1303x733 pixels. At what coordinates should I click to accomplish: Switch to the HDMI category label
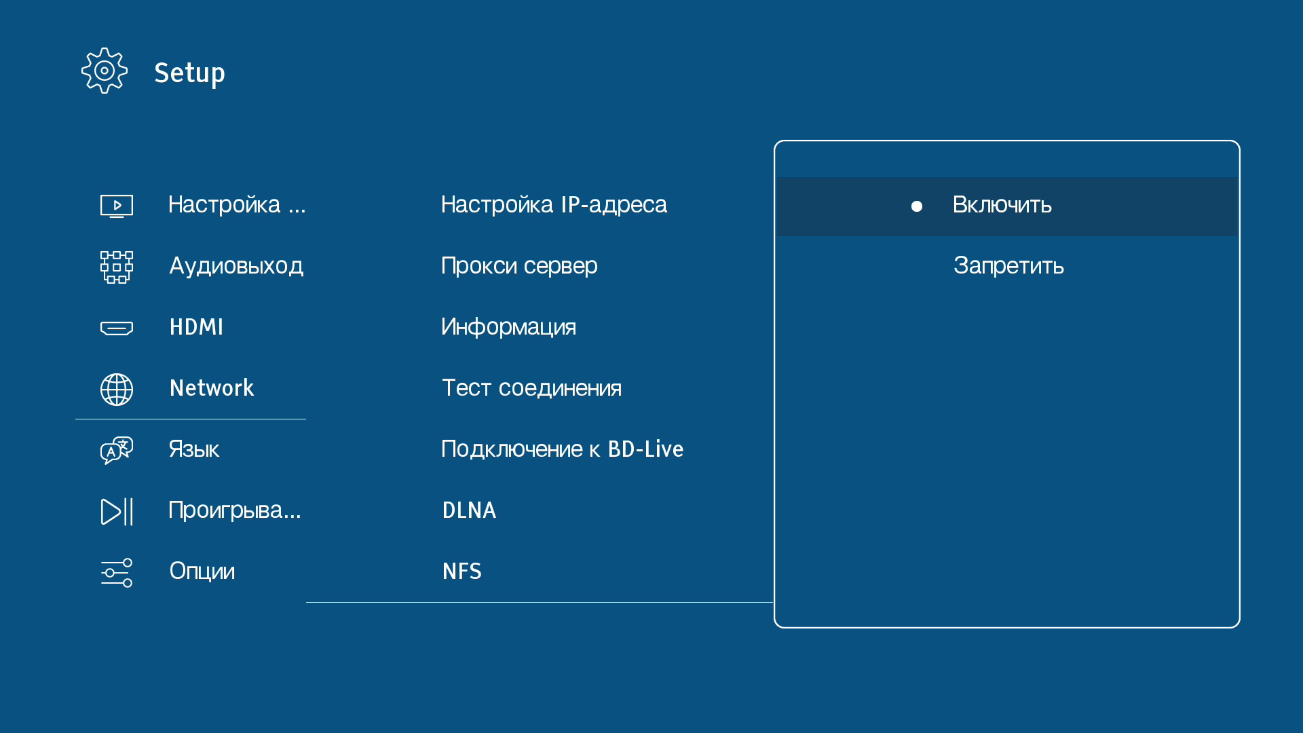[x=196, y=327]
